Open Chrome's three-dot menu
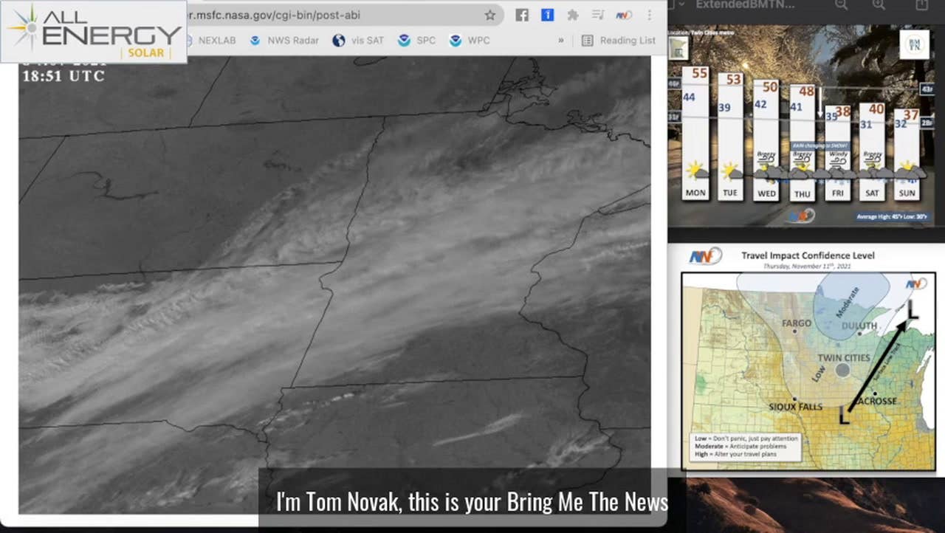945x533 pixels. (x=650, y=15)
